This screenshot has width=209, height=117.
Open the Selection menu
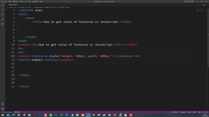[x=15, y=1]
